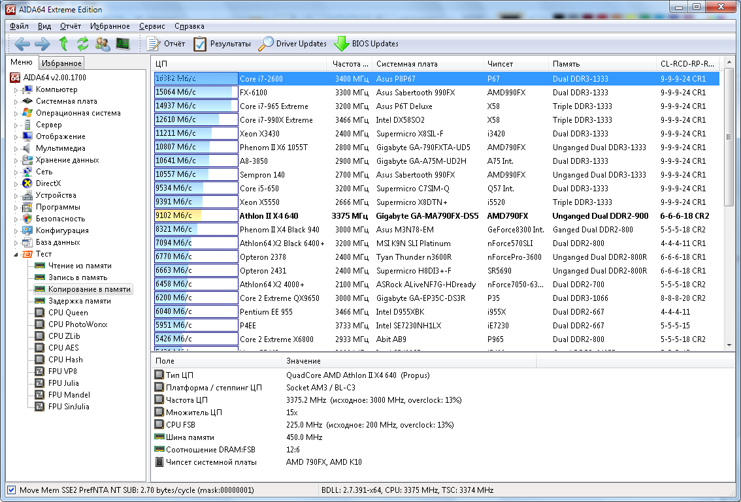Click the results list vertical scrollbar thumb
The image size is (741, 502).
click(x=729, y=137)
